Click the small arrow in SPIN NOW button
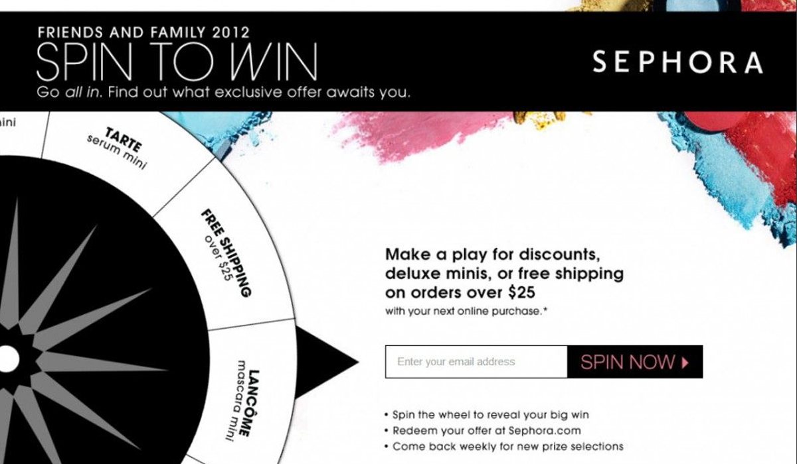797x464 pixels. coord(685,362)
